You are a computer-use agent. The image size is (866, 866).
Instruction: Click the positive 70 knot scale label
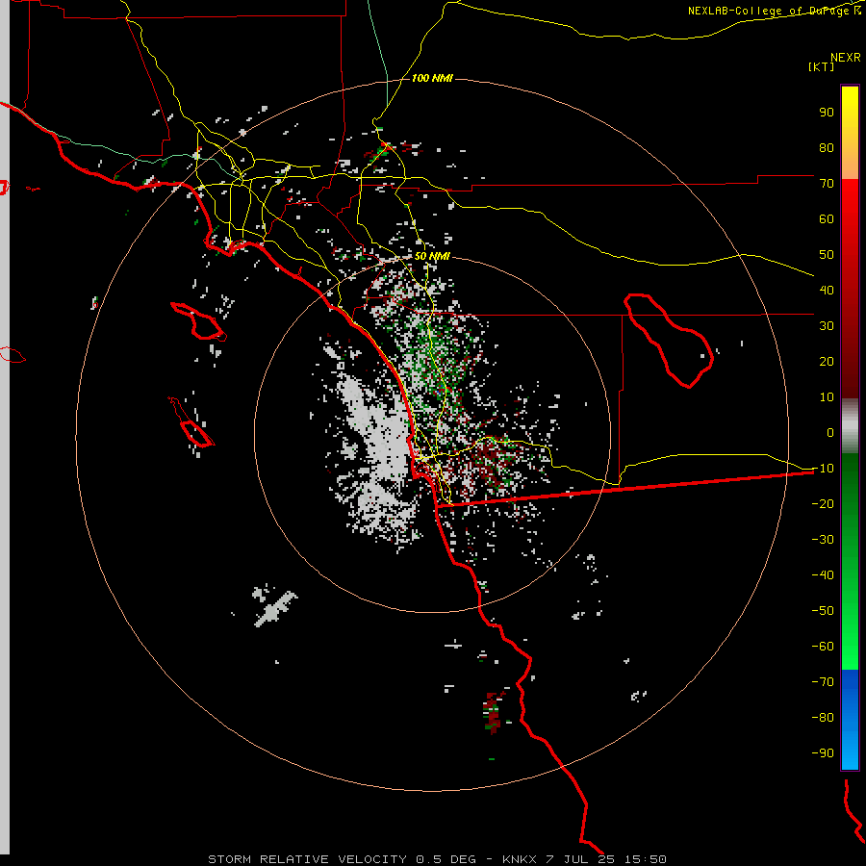coord(827,184)
